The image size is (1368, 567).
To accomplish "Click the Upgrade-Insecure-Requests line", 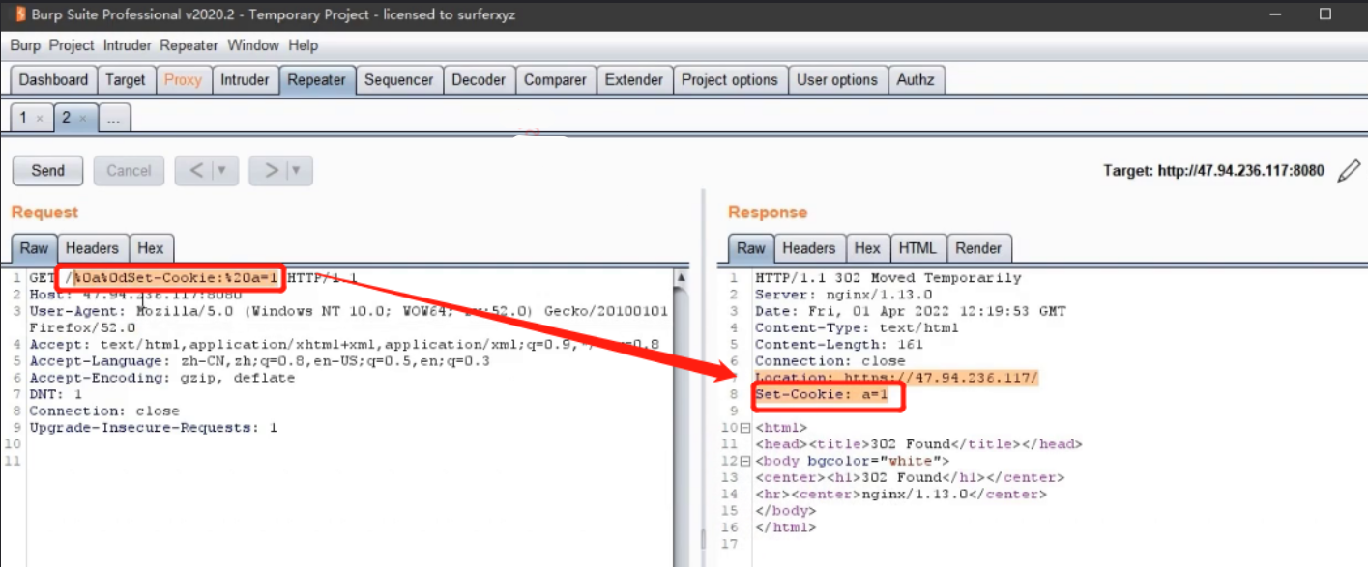I will 153,428.
